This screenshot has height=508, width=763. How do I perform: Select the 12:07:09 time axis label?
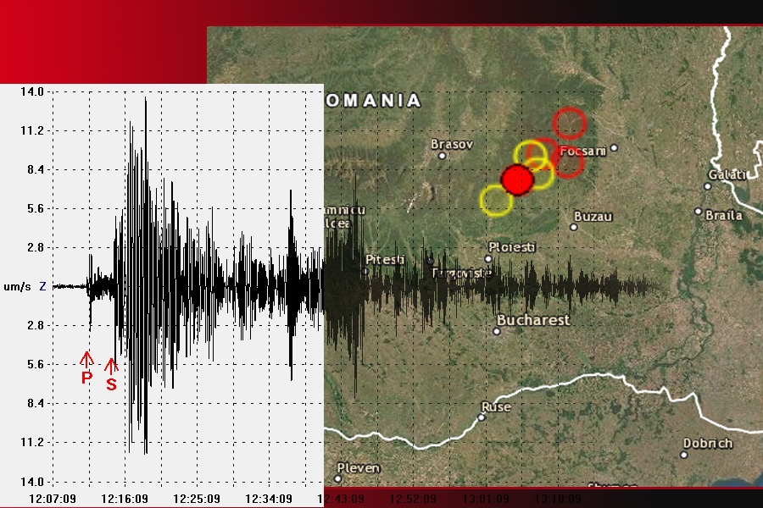coord(53,498)
